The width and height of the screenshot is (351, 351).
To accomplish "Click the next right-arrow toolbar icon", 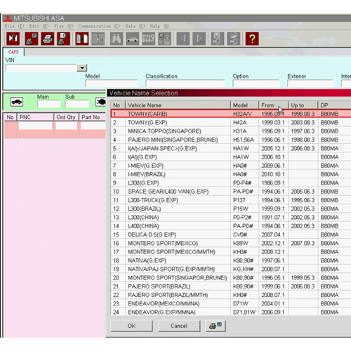I will click(x=199, y=39).
